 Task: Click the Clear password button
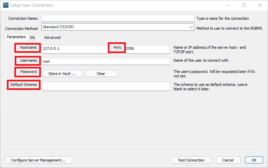point(101,74)
